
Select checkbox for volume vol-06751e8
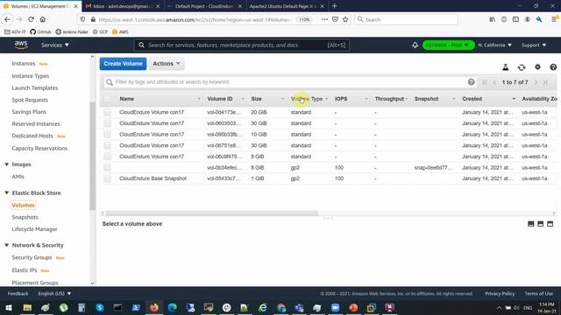click(107, 145)
